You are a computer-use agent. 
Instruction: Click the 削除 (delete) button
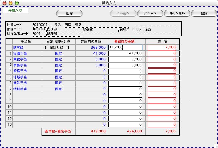[x=69, y=13]
